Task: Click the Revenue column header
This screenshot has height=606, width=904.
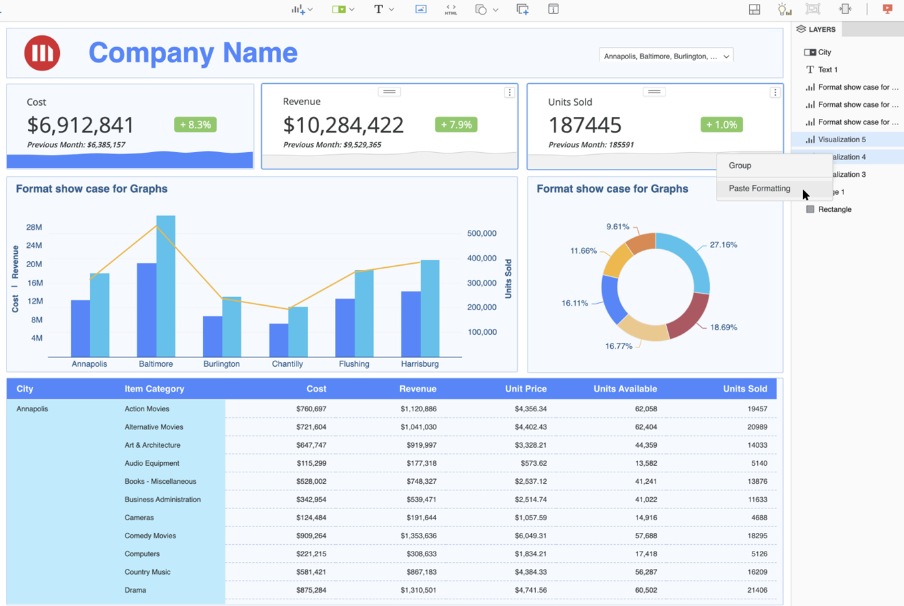Action: [x=417, y=389]
